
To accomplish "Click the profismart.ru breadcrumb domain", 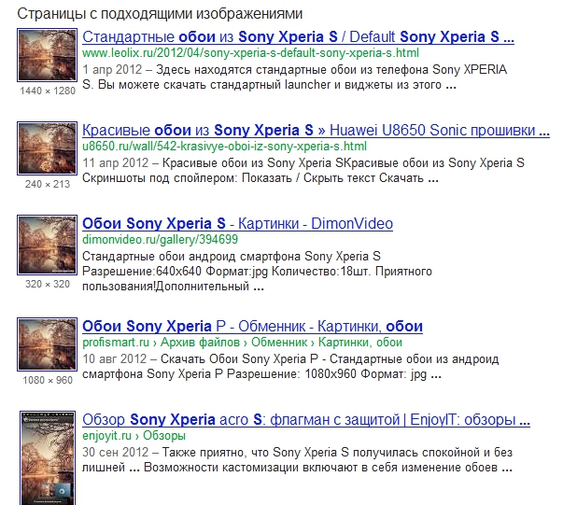I will 116,343.
